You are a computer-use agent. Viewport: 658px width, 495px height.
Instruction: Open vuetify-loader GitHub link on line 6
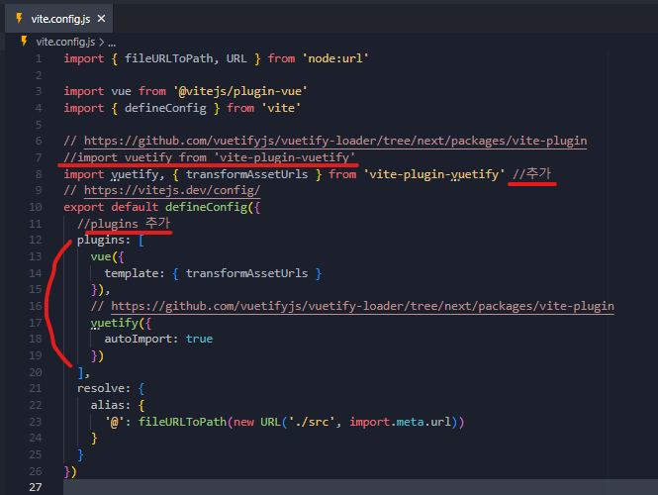pyautogui.click(x=335, y=141)
